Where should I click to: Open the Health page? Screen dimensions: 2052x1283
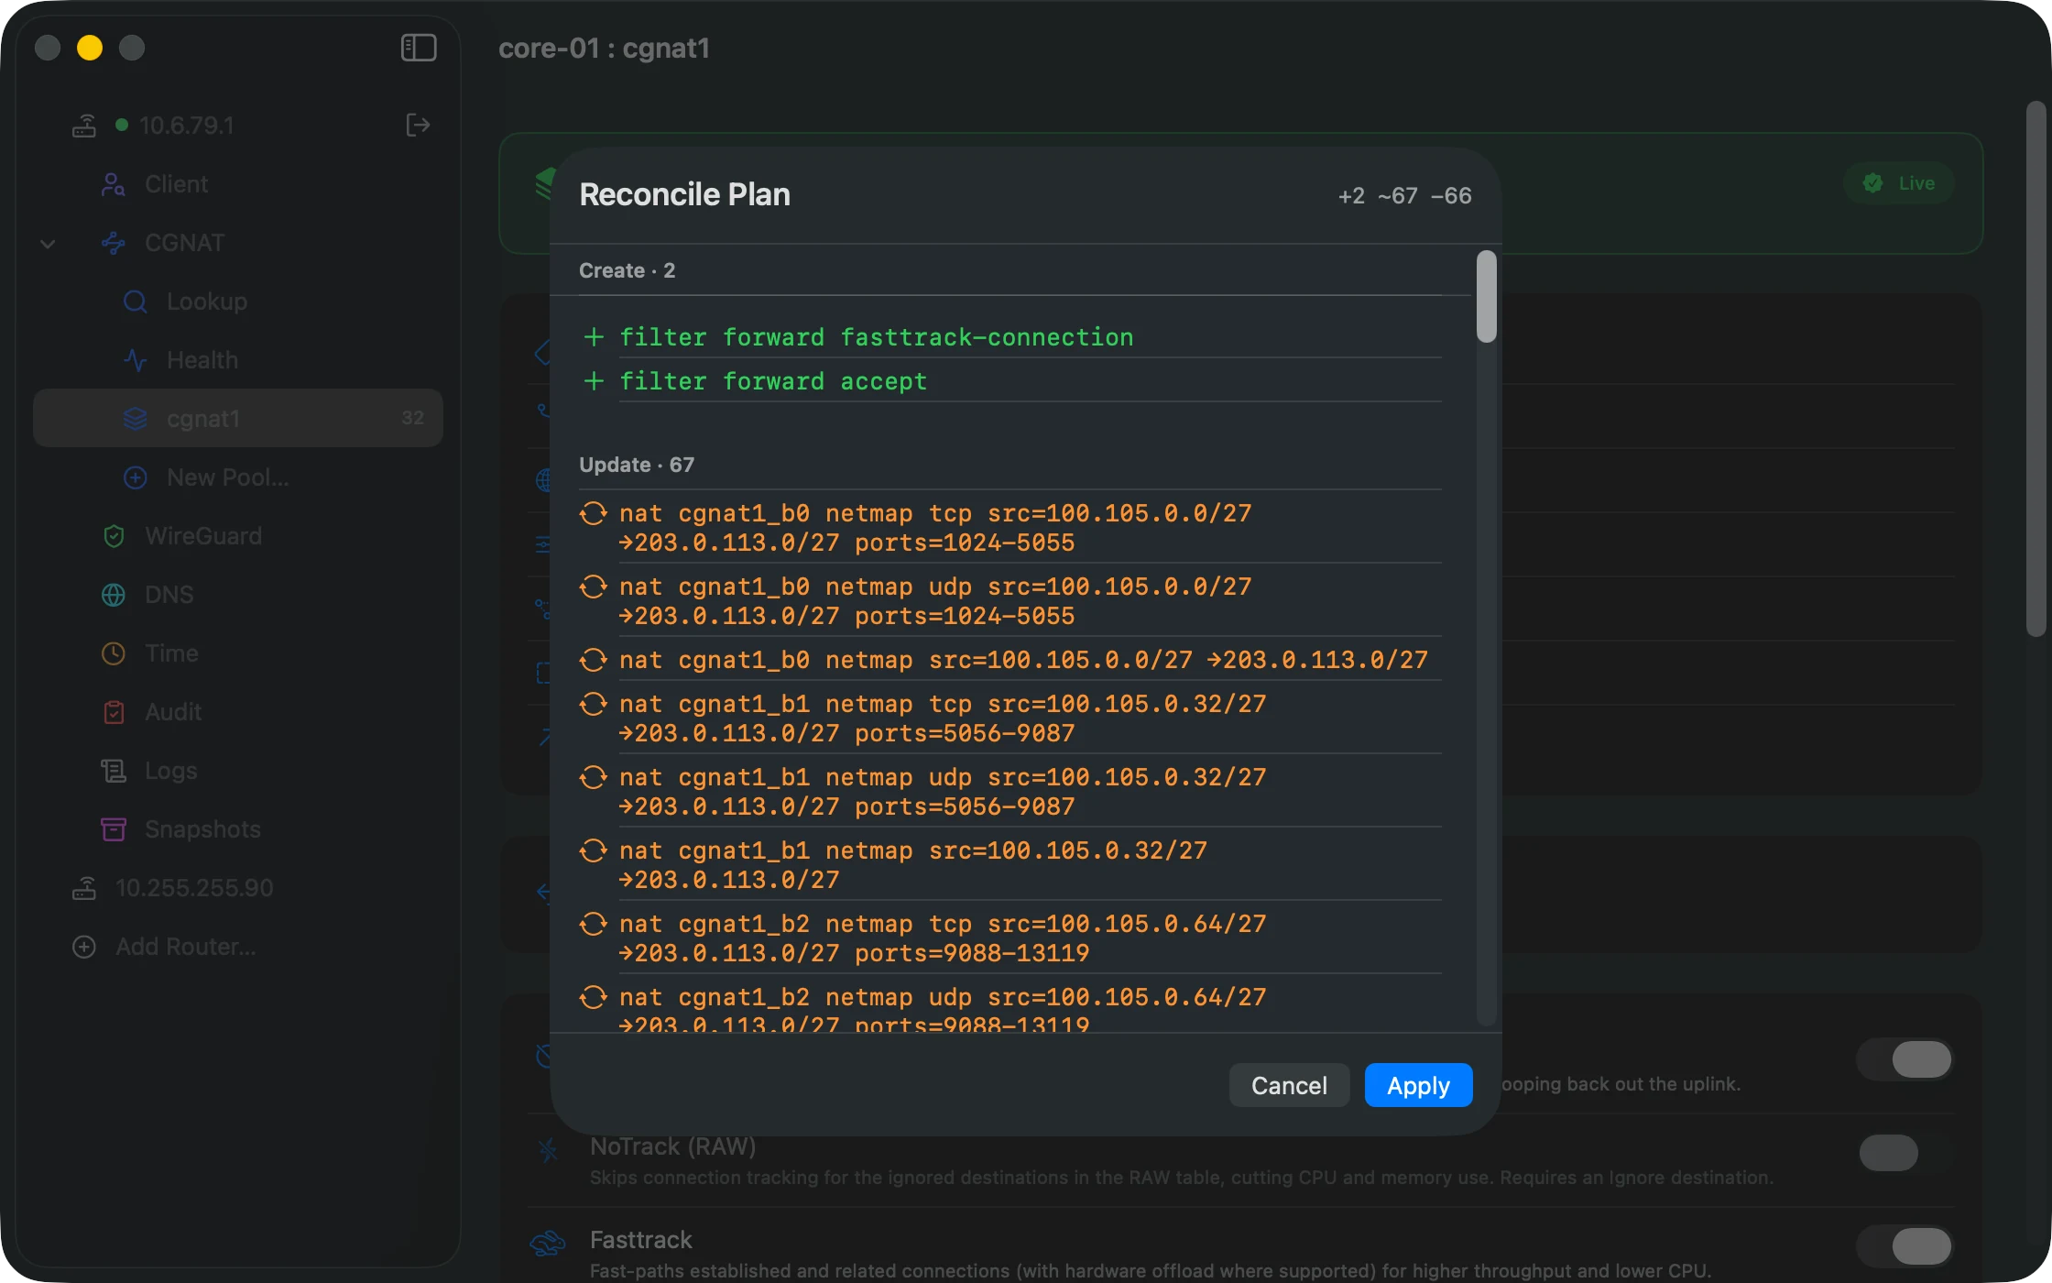click(238, 360)
